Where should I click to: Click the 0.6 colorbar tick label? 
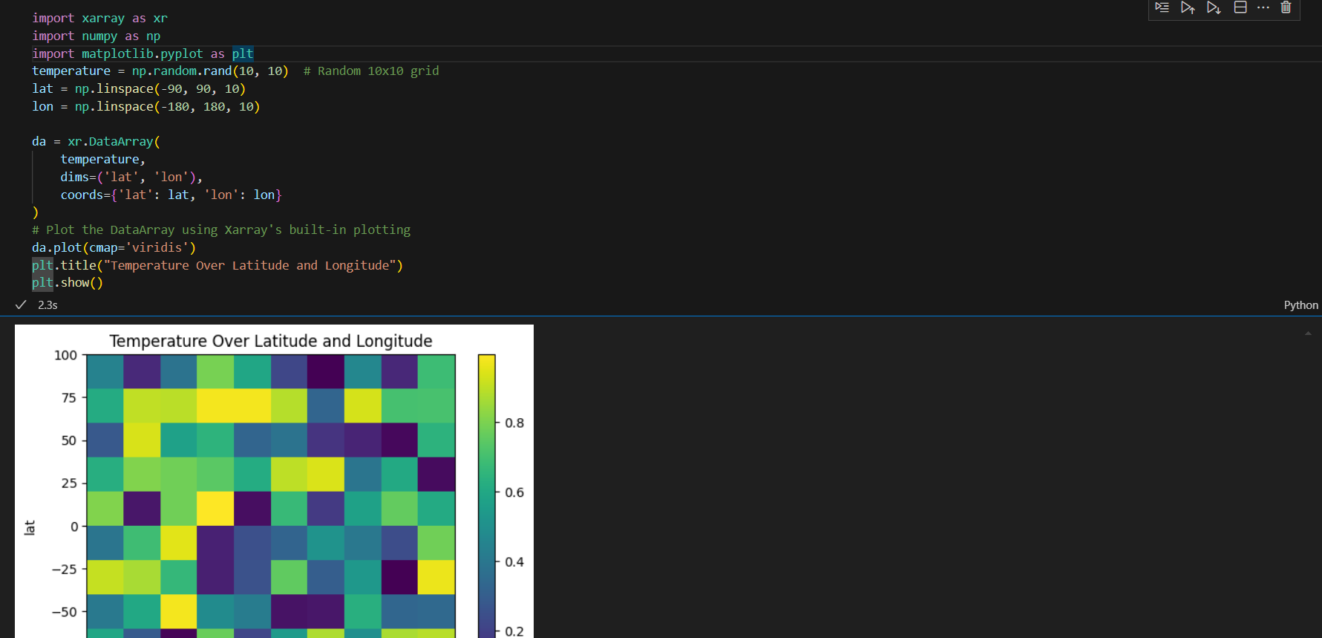[x=514, y=492]
